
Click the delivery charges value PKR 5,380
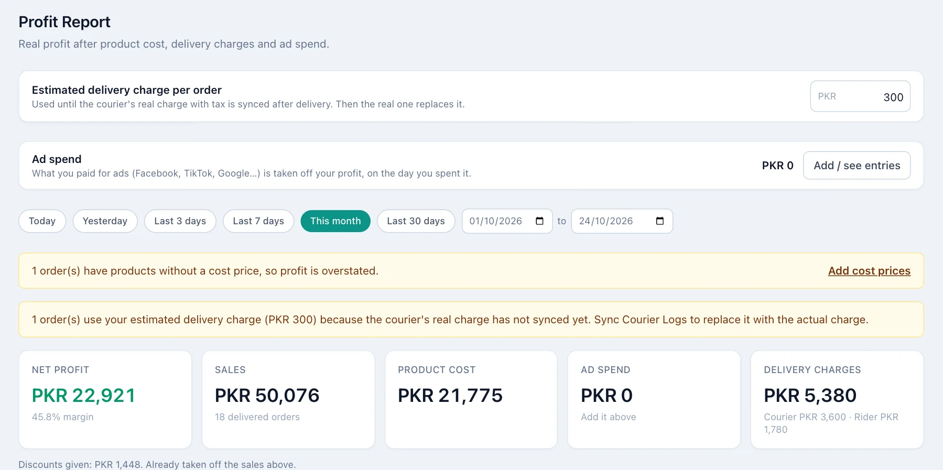[x=810, y=396]
